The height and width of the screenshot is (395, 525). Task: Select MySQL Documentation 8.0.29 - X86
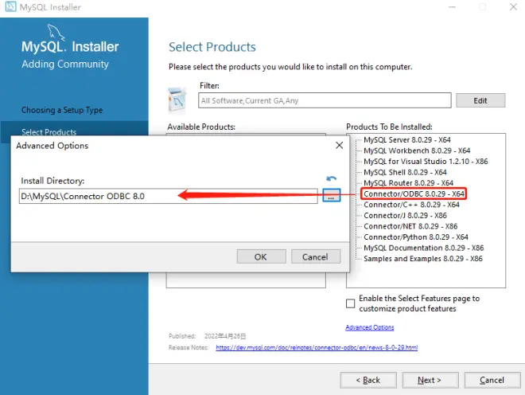(423, 248)
